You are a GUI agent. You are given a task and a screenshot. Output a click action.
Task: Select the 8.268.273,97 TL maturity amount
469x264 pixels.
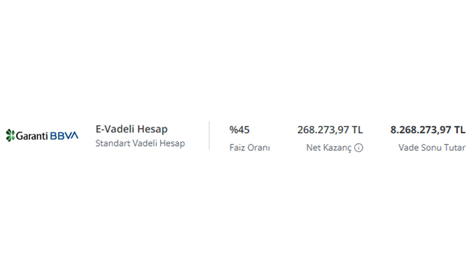(428, 130)
